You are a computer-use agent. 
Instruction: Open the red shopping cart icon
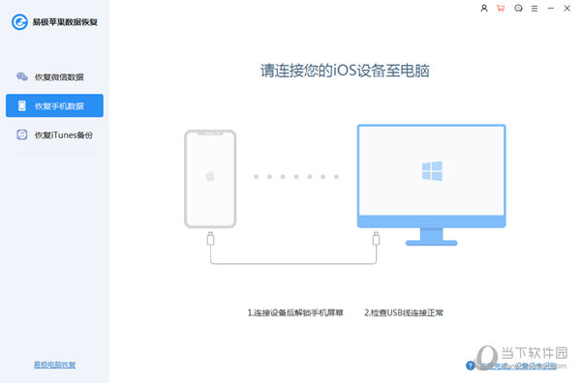[x=501, y=8]
